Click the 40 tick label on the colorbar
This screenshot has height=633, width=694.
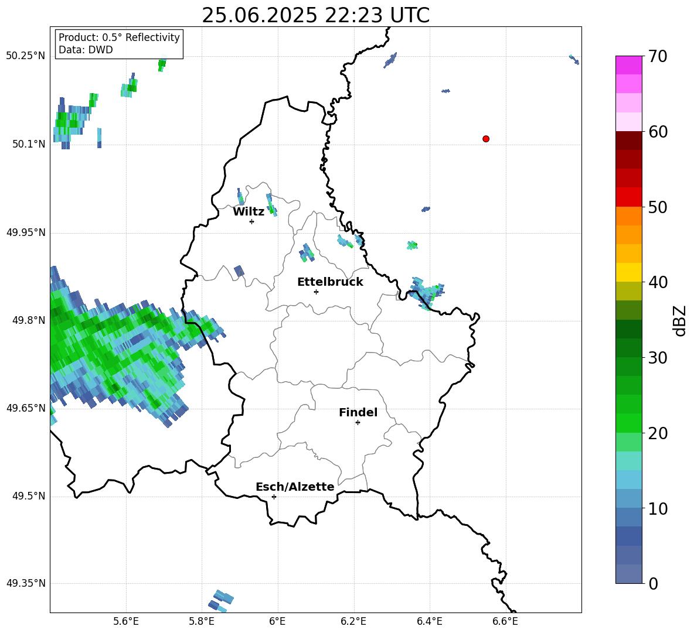point(658,282)
